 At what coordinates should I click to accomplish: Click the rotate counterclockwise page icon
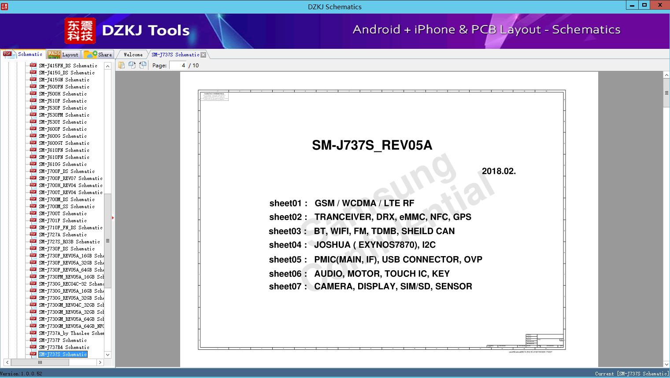click(x=143, y=65)
